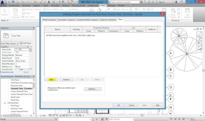Collapse the Ceiling Plans tree node
The height and width of the screenshot is (121, 205).
coord(5,103)
